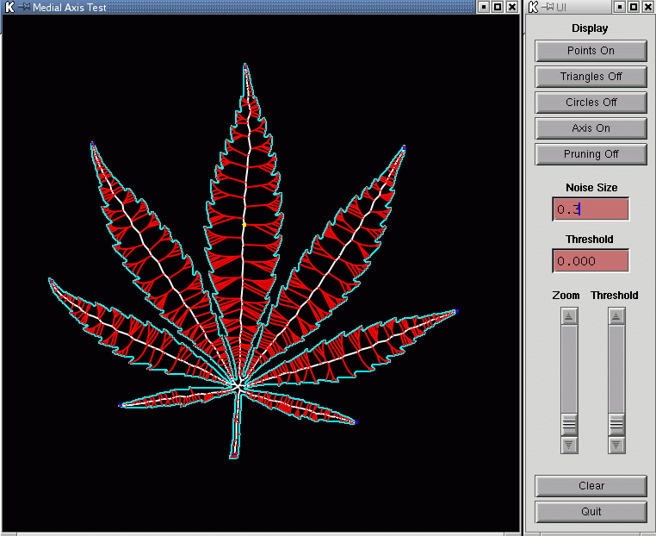The image size is (656, 536).
Task: Click the Noise Size input field
Action: point(591,209)
